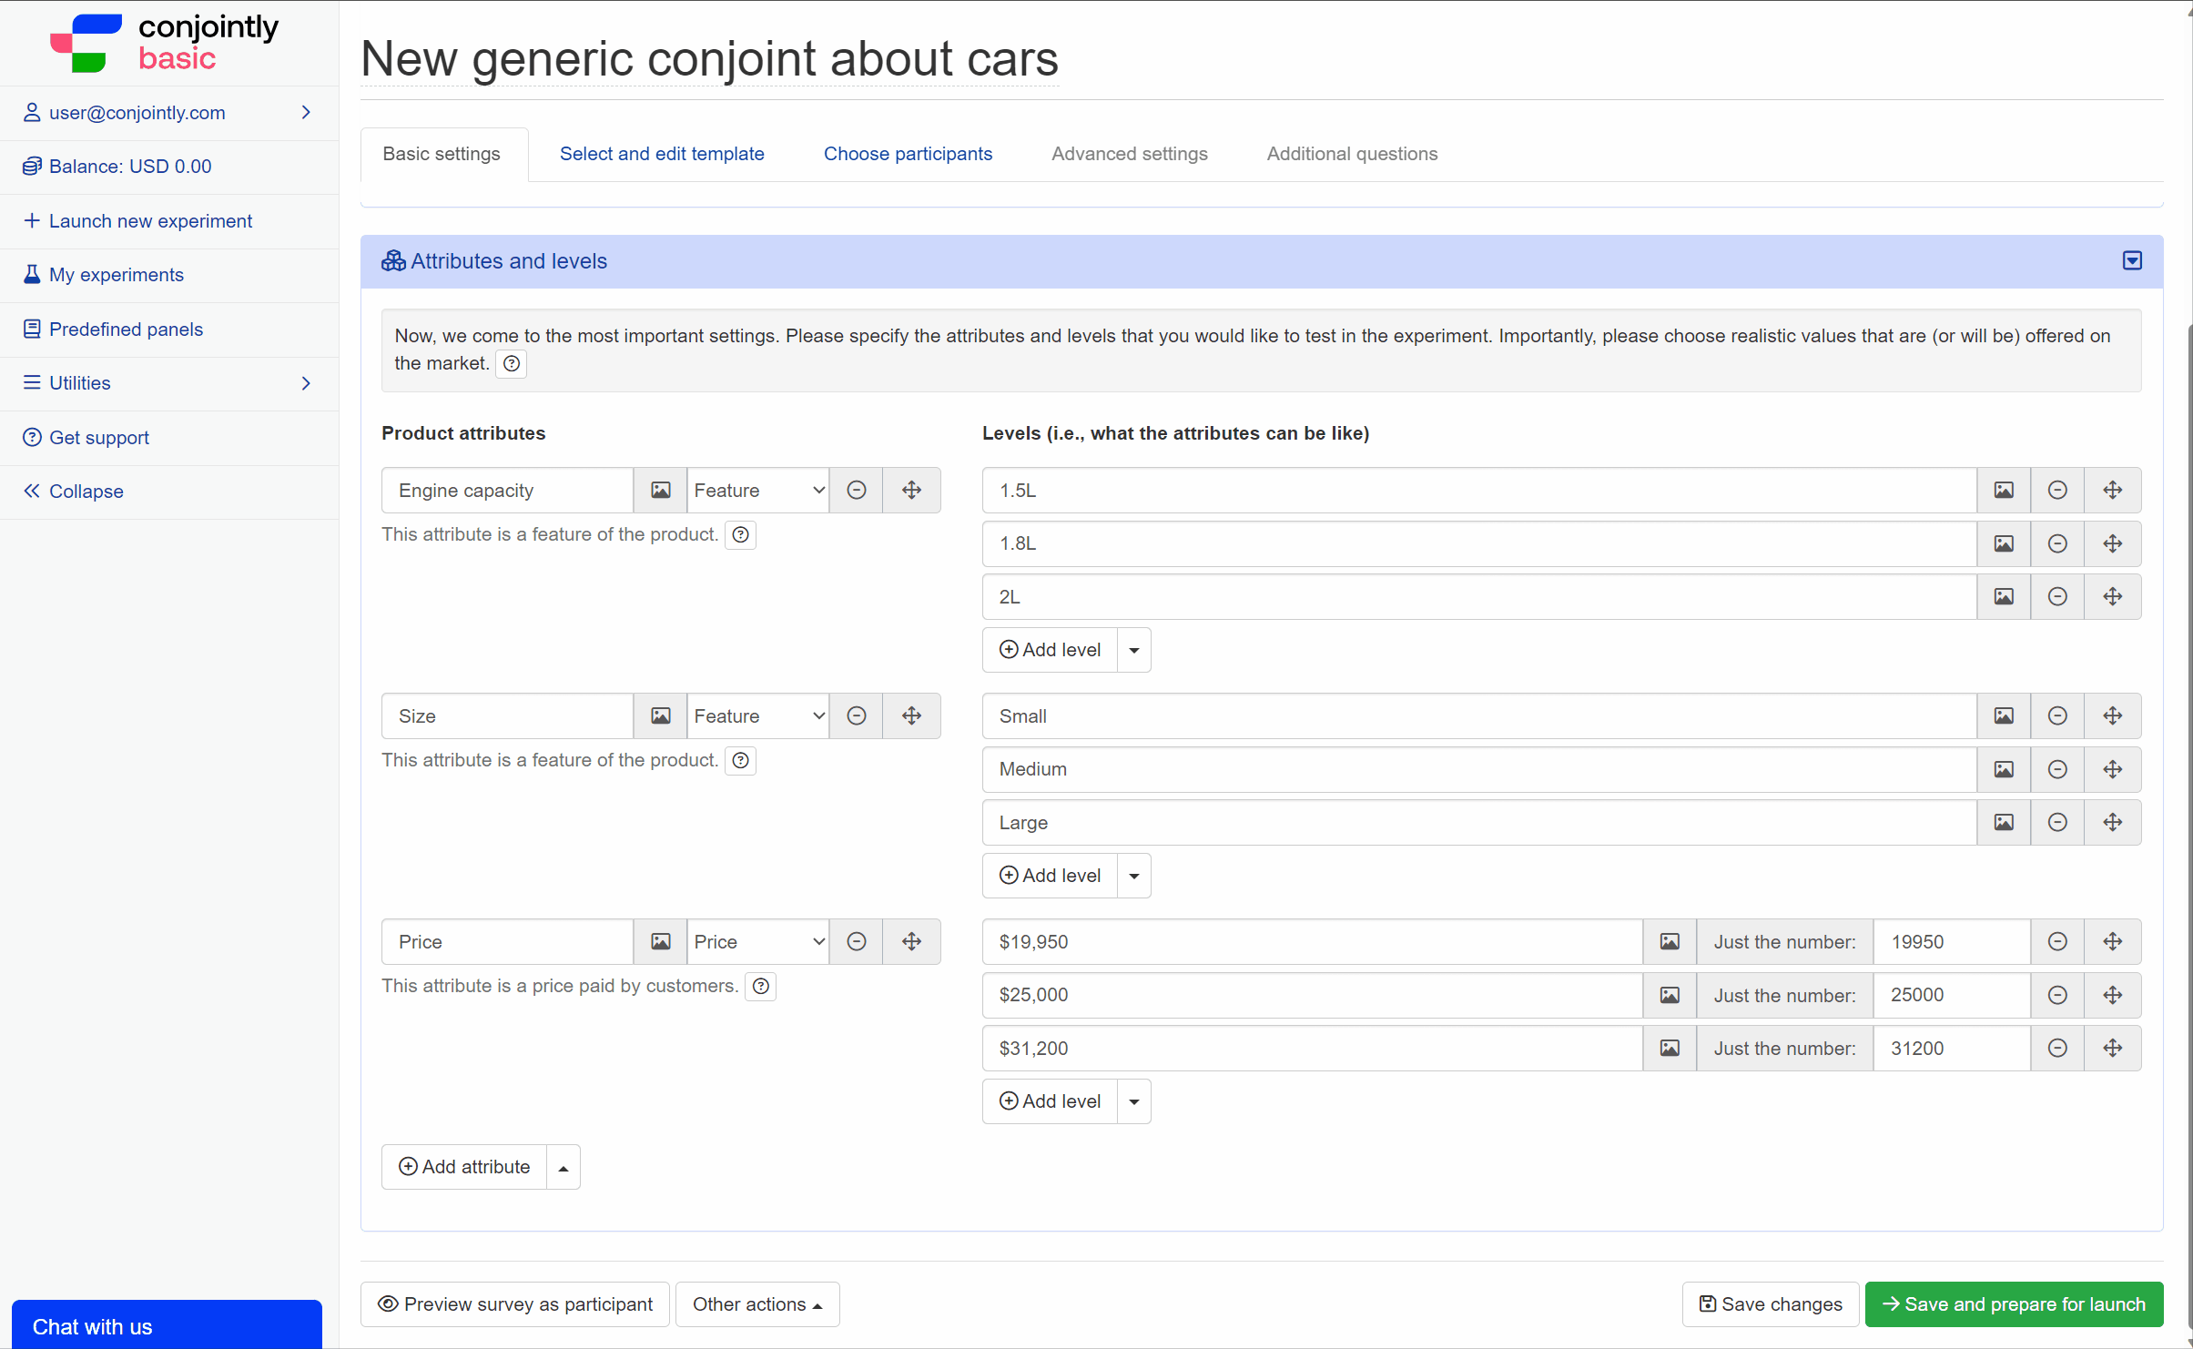Image resolution: width=2193 pixels, height=1349 pixels.
Task: Click help icon next to price attribute description
Action: click(x=760, y=986)
